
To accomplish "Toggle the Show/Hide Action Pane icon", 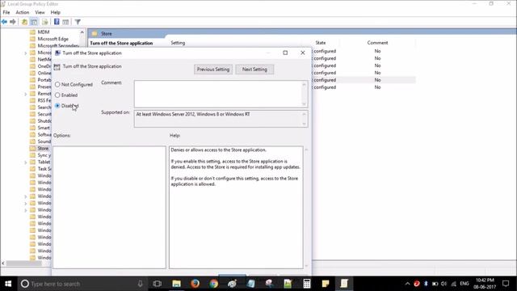I will coord(65,22).
